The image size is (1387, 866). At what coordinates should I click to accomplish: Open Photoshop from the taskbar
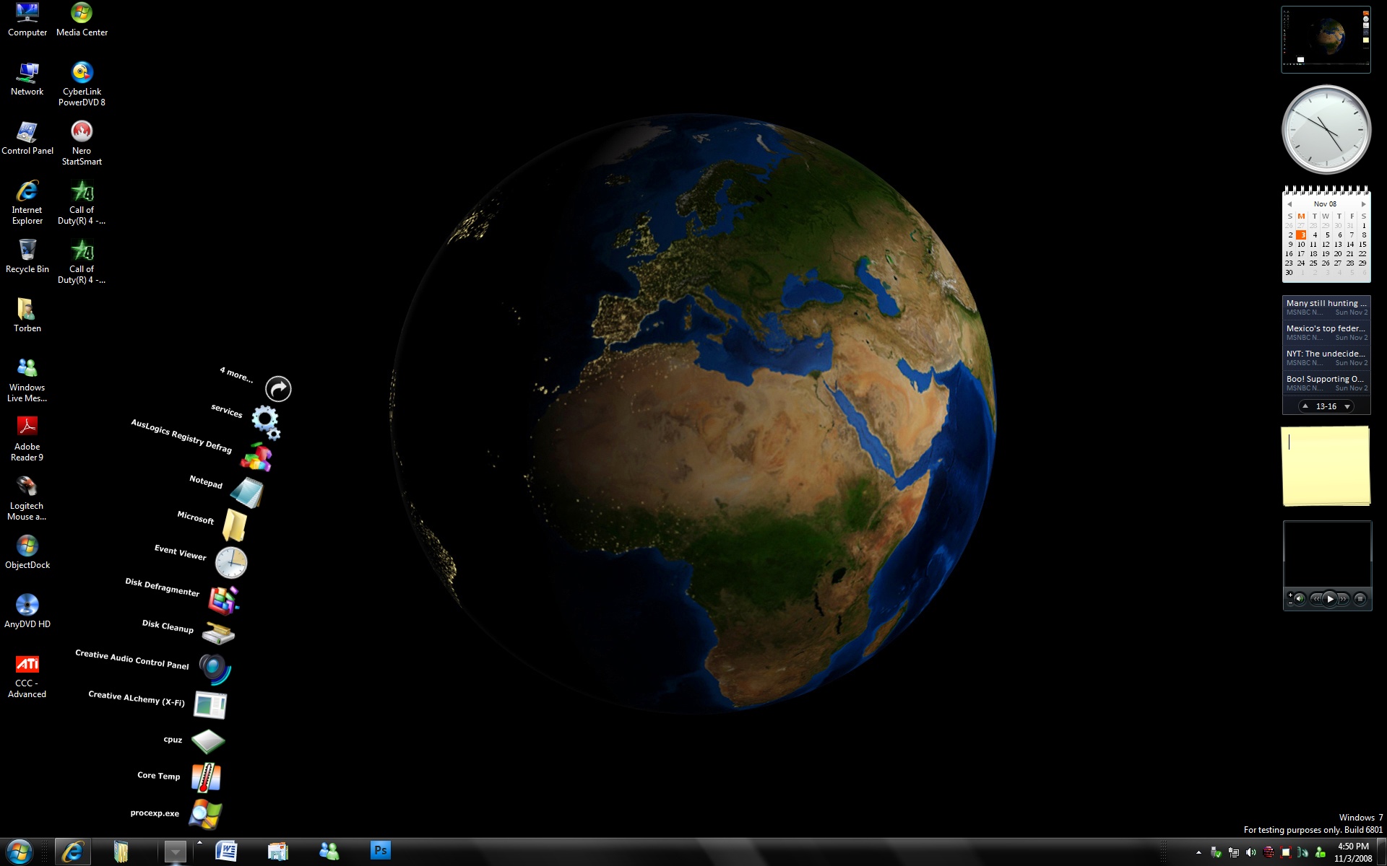(x=380, y=850)
